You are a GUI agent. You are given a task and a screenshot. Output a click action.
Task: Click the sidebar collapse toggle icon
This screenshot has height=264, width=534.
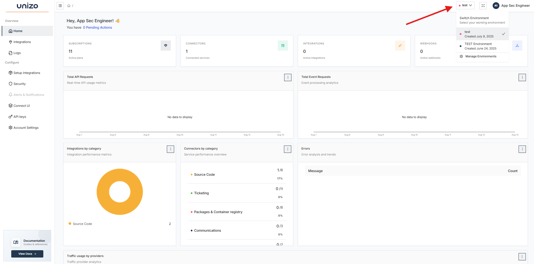point(60,6)
